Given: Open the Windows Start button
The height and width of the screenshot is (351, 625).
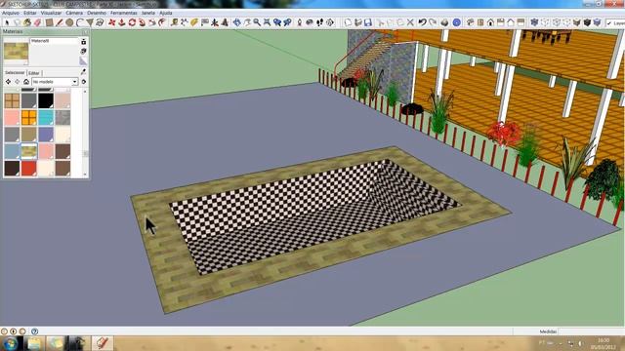Looking at the screenshot, I should [x=10, y=343].
